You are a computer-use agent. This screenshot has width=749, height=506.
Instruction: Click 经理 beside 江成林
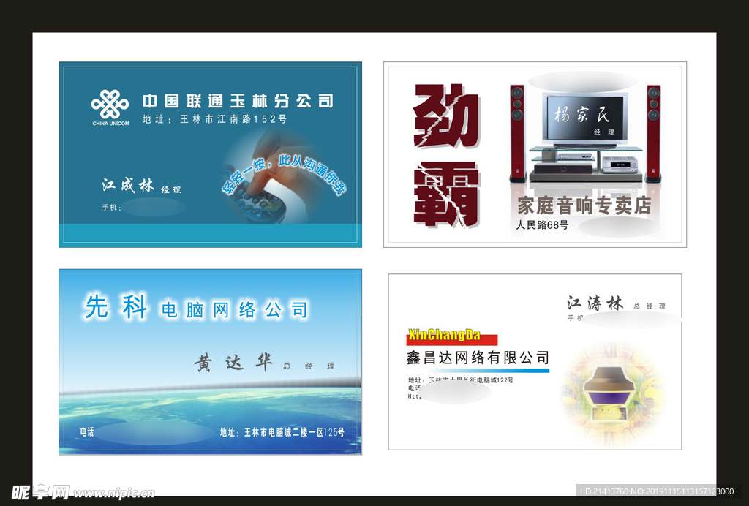click(x=171, y=190)
